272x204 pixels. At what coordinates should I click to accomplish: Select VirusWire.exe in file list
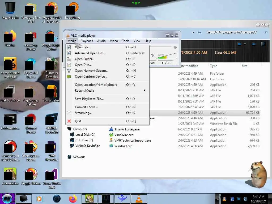coord(124,135)
